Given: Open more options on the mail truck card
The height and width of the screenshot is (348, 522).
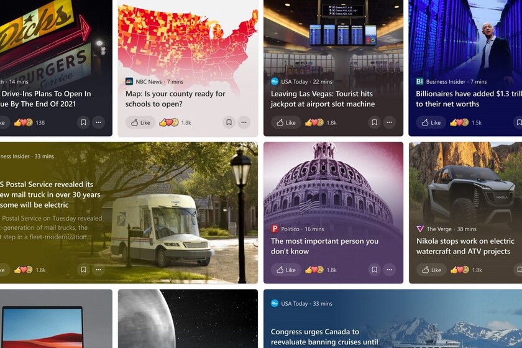Looking at the screenshot, I should 99,270.
